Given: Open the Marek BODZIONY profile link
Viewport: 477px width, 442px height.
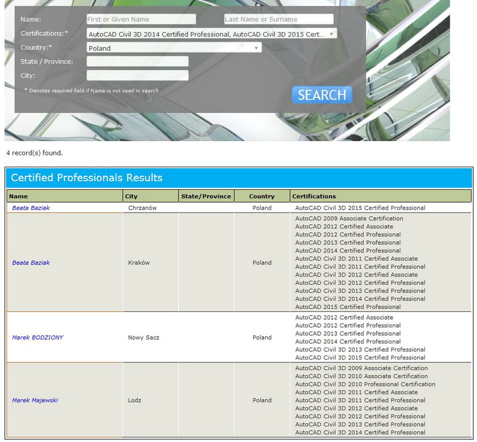Looking at the screenshot, I should click(38, 337).
